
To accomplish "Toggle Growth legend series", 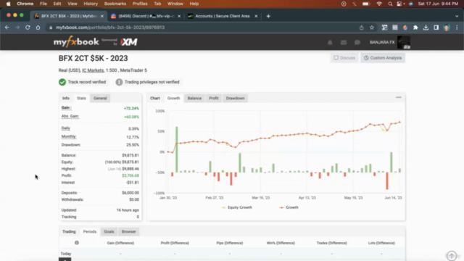I will click(289, 207).
